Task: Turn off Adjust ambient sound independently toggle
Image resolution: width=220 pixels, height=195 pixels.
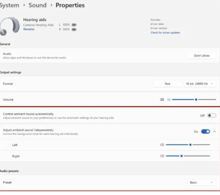Action: pyautogui.click(x=205, y=132)
